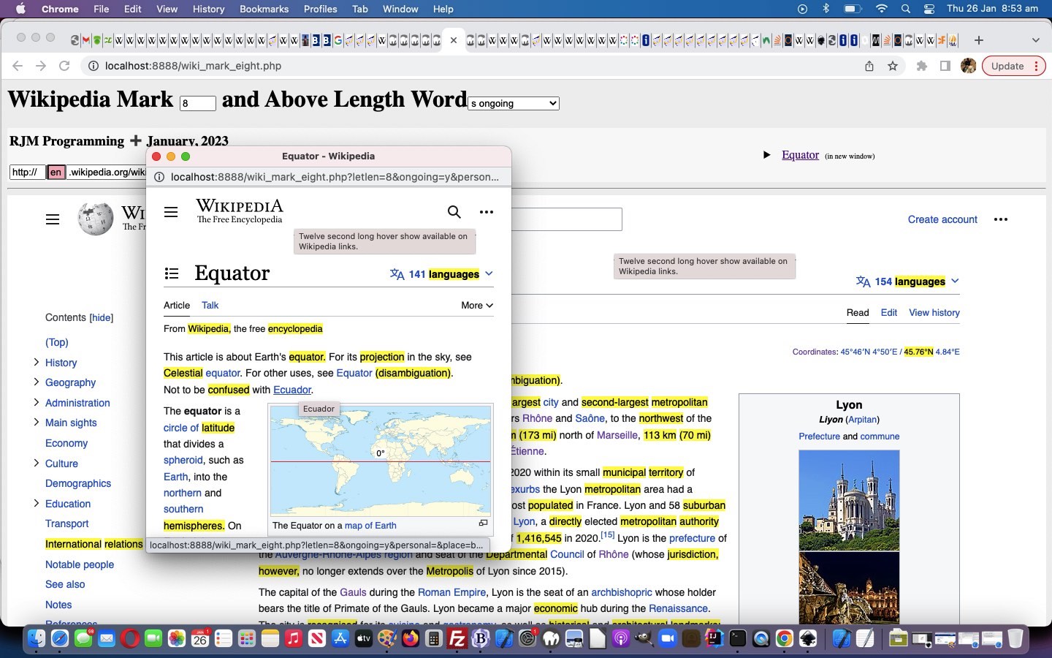Viewport: 1052px width, 658px height.
Task: Expand the Equator disclosure triangle
Action: click(x=766, y=155)
